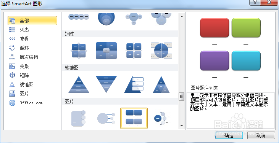Click the layout description text box
Image resolution: width=279 pixels, height=143 pixels.
pyautogui.click(x=231, y=110)
